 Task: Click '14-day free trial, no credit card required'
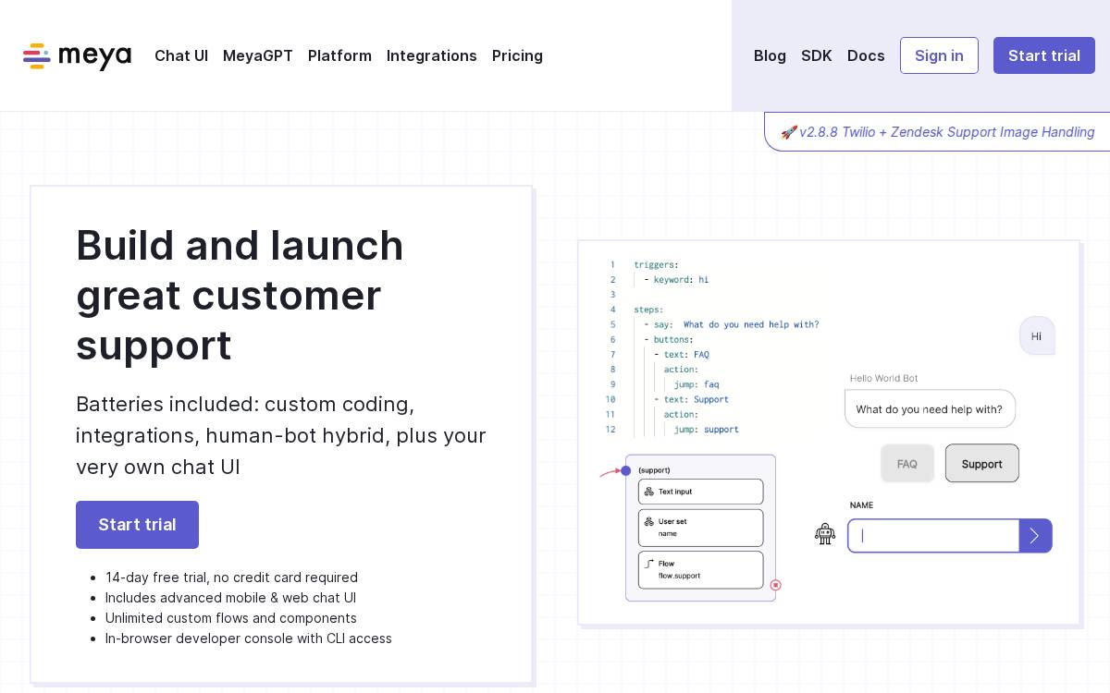tap(231, 577)
